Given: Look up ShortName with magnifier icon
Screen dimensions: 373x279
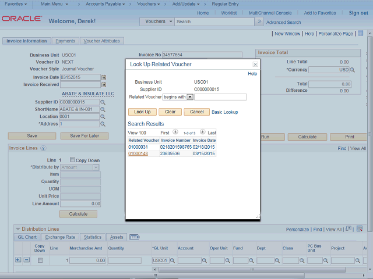Looking at the screenshot, I should tap(103, 109).
